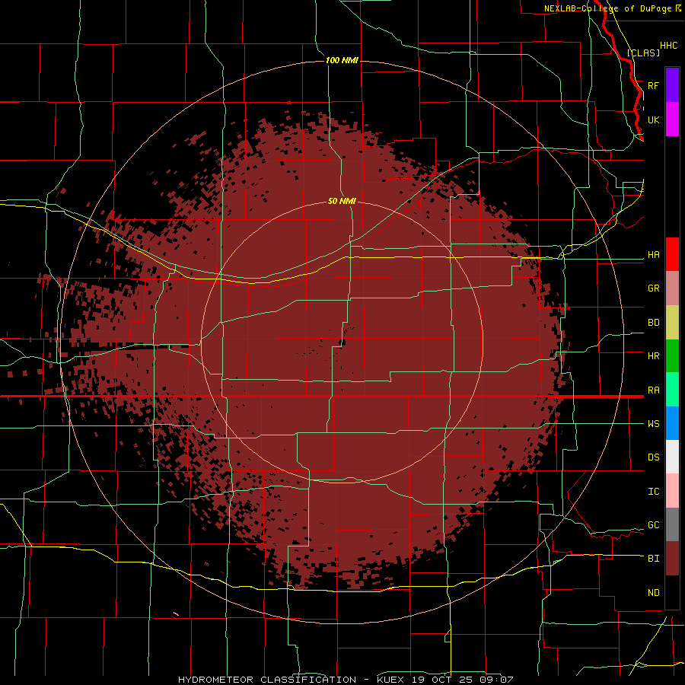Viewport: 685px width, 685px height.
Task: Click the UK magenta legend swatch
Action: pos(672,119)
